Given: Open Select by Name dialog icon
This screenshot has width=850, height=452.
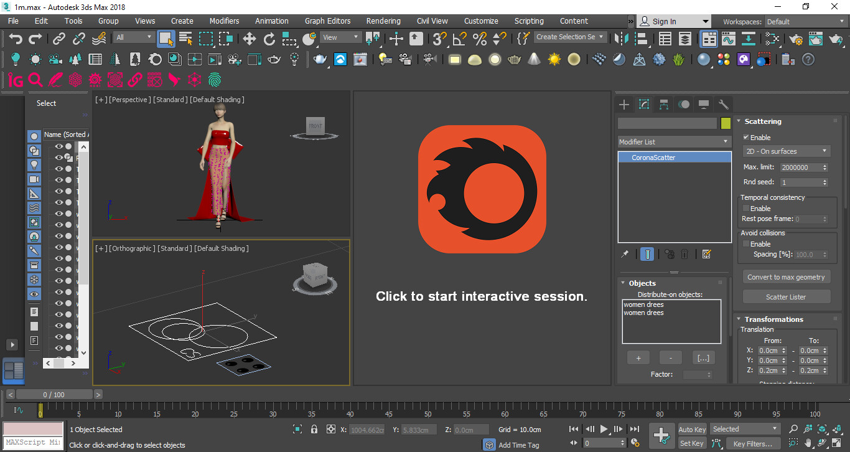Looking at the screenshot, I should pyautogui.click(x=185, y=39).
